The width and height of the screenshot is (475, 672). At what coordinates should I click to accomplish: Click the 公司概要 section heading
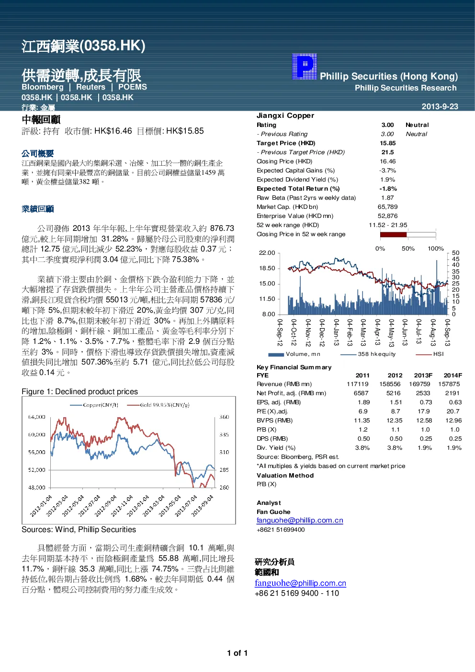pyautogui.click(x=38, y=153)
